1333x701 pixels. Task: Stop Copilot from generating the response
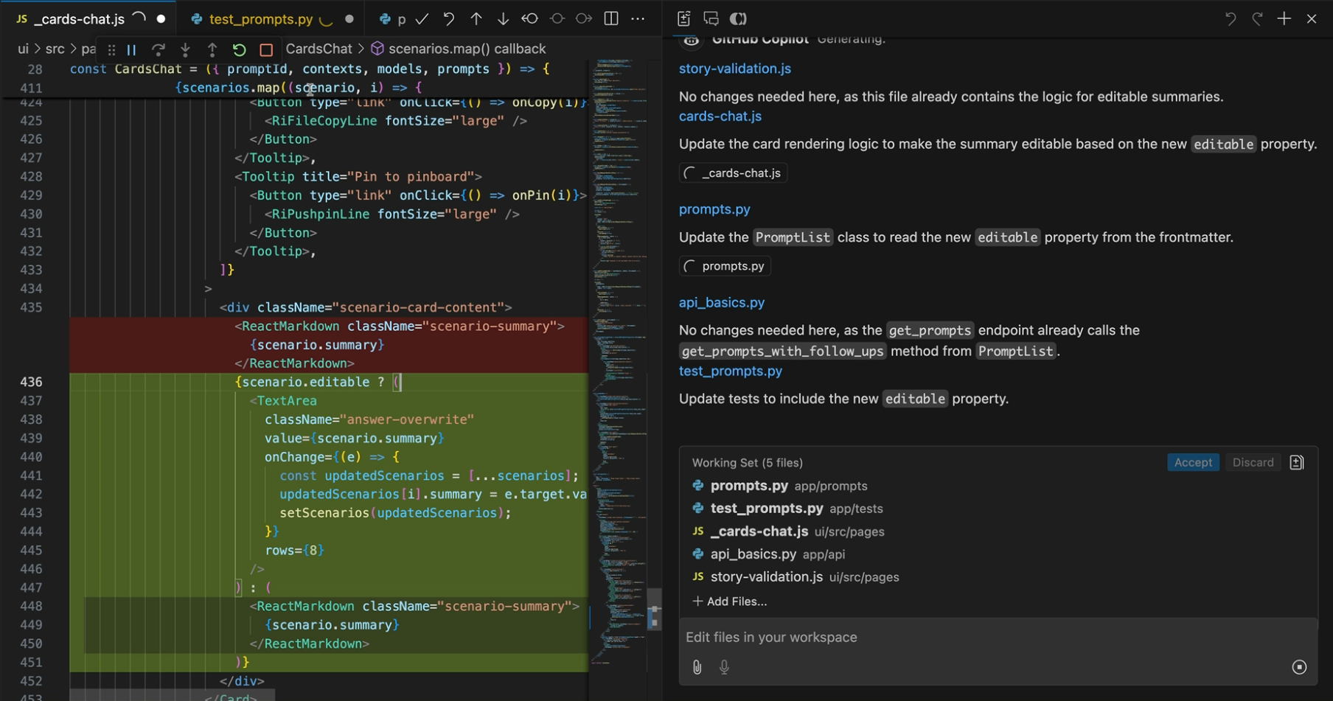coord(1299,666)
